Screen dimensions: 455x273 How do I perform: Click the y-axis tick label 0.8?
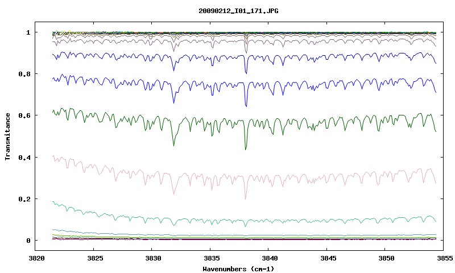pyautogui.click(x=24, y=74)
